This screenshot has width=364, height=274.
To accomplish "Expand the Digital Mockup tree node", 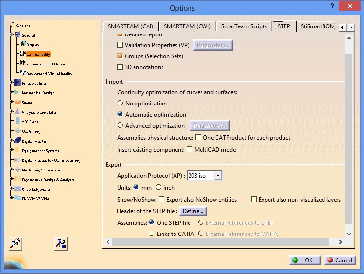I will point(11,140).
